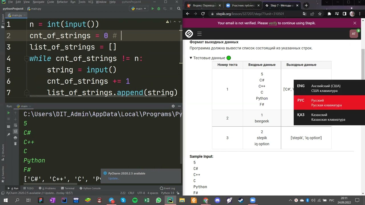Screen dimensions: 365x205
Task: Share this page icon in address bar
Action: coord(312,14)
